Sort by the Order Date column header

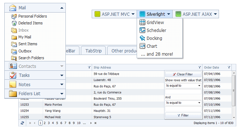211,67
